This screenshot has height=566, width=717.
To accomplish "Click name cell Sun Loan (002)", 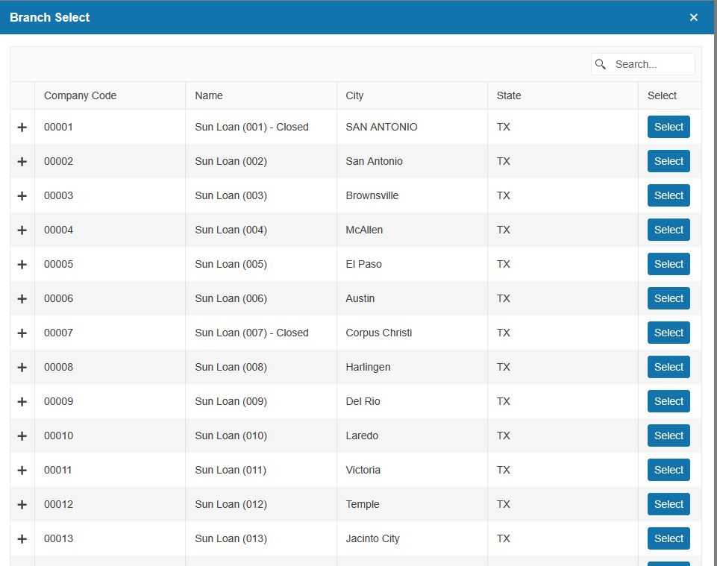I will (261, 161).
